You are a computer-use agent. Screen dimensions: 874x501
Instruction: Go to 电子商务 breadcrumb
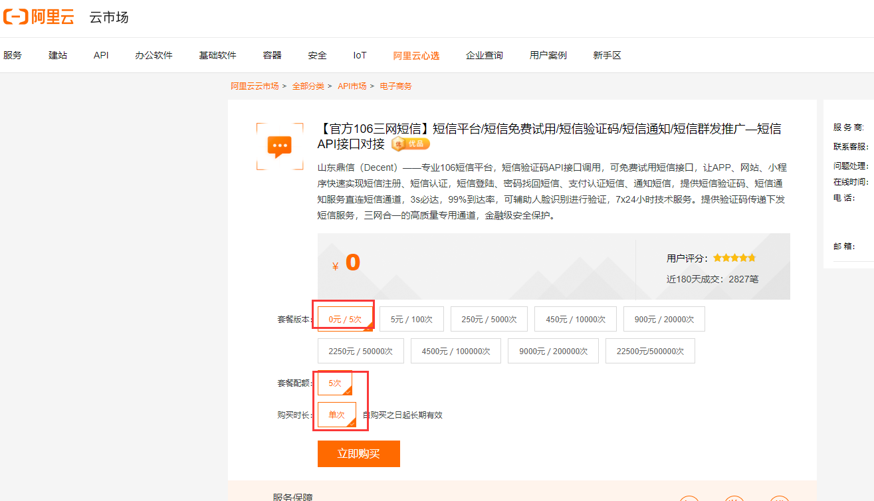tap(396, 86)
